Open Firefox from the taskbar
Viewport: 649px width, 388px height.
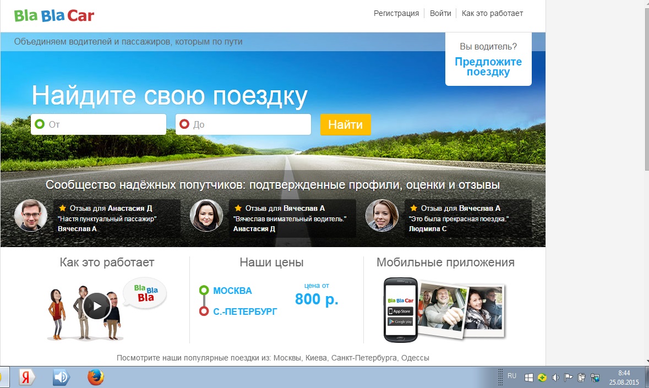pyautogui.click(x=96, y=377)
